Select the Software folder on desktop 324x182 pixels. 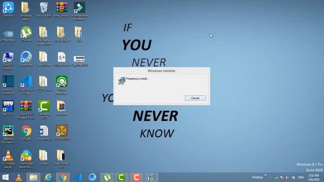[x=62, y=108]
